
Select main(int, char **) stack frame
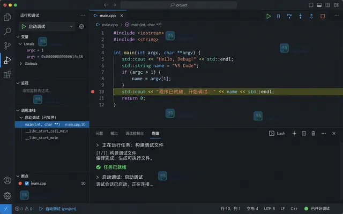pyautogui.click(x=52, y=124)
